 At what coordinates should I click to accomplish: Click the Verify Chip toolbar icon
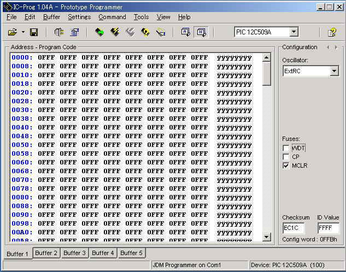145,32
